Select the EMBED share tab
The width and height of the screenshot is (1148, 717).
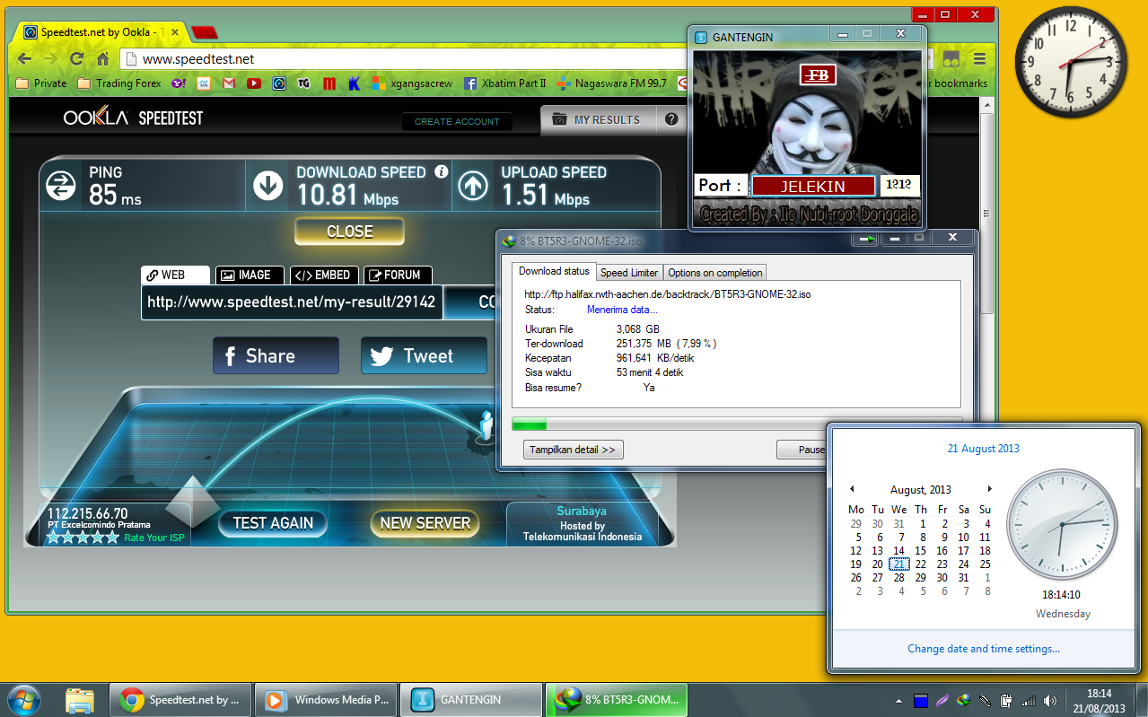tap(324, 275)
